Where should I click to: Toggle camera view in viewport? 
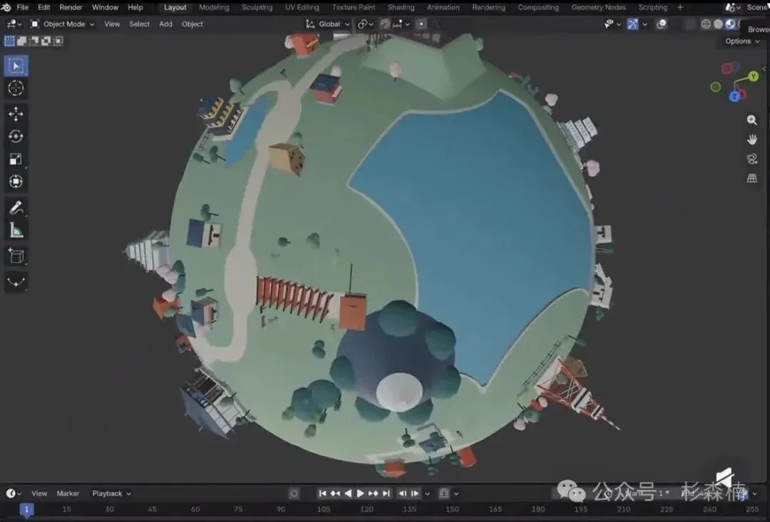[752, 159]
